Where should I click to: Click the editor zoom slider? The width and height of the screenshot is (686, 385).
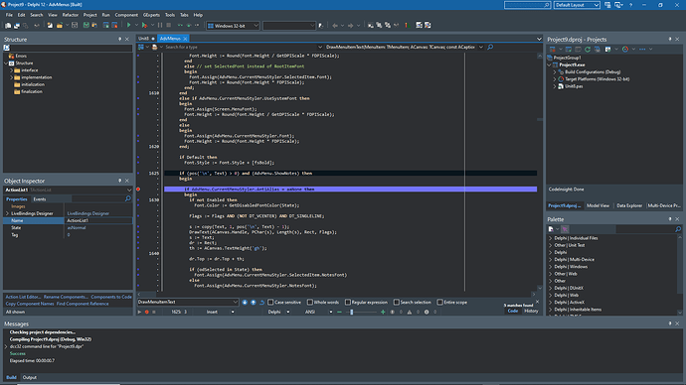point(352,313)
